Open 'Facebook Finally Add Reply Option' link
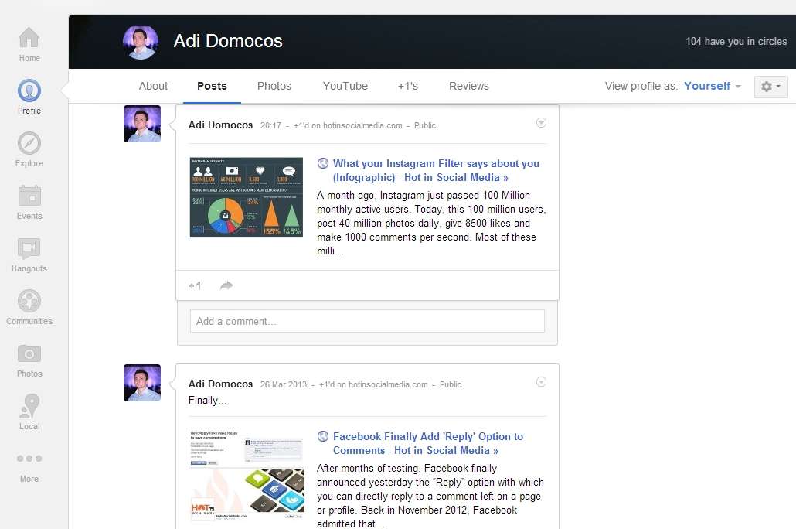The image size is (796, 529). tap(428, 443)
